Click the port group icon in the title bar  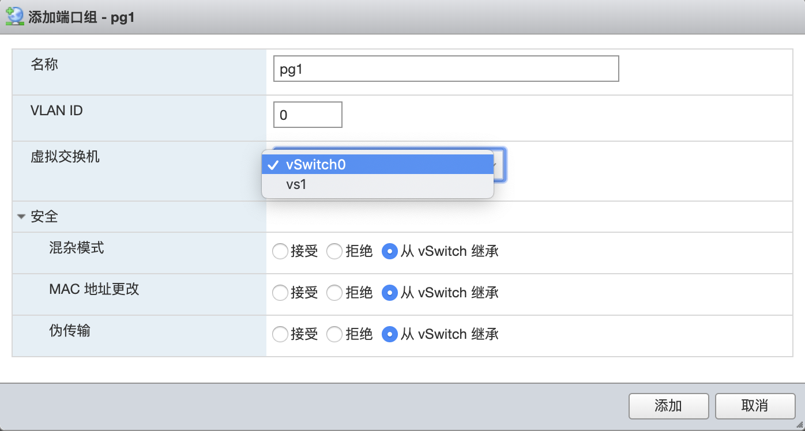[14, 17]
